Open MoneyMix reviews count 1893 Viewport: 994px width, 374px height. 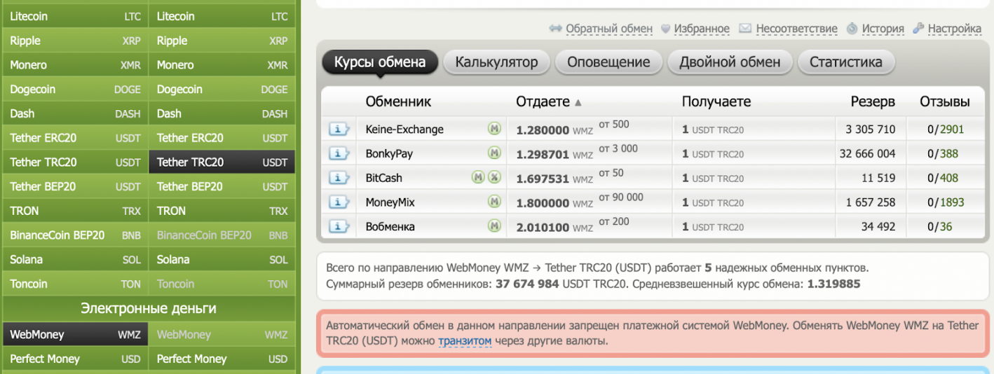point(952,202)
